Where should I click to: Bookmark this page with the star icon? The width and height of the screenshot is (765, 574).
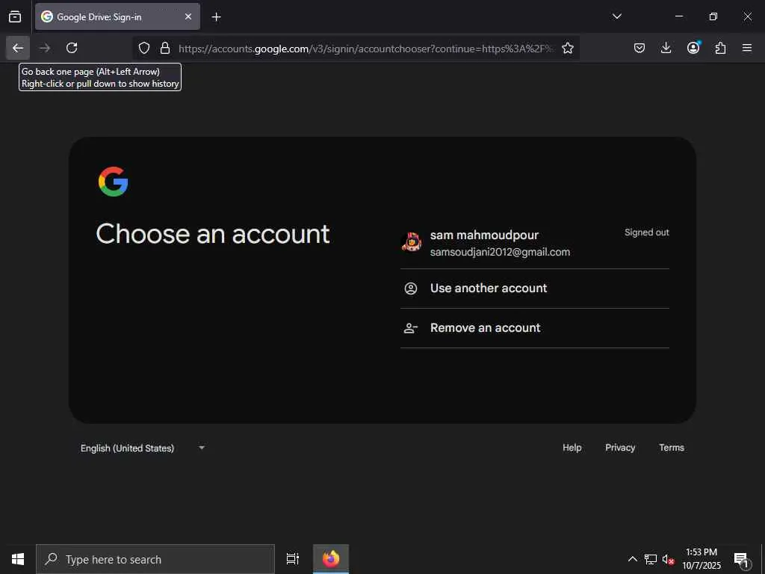(568, 48)
